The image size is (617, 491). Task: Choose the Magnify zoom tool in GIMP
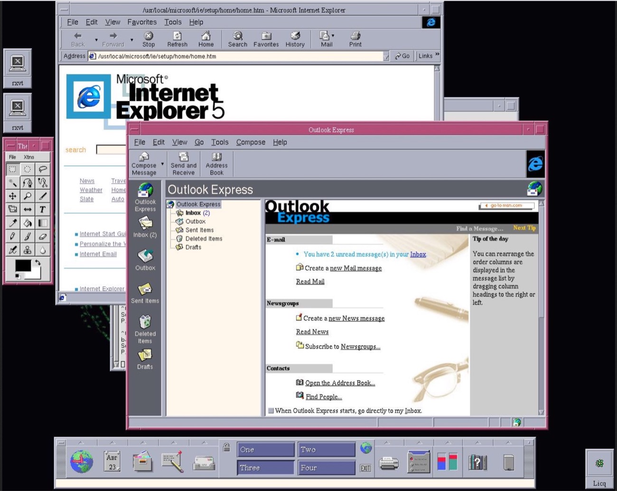point(28,196)
